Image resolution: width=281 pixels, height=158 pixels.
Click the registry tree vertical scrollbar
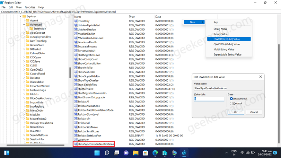coord(70,72)
